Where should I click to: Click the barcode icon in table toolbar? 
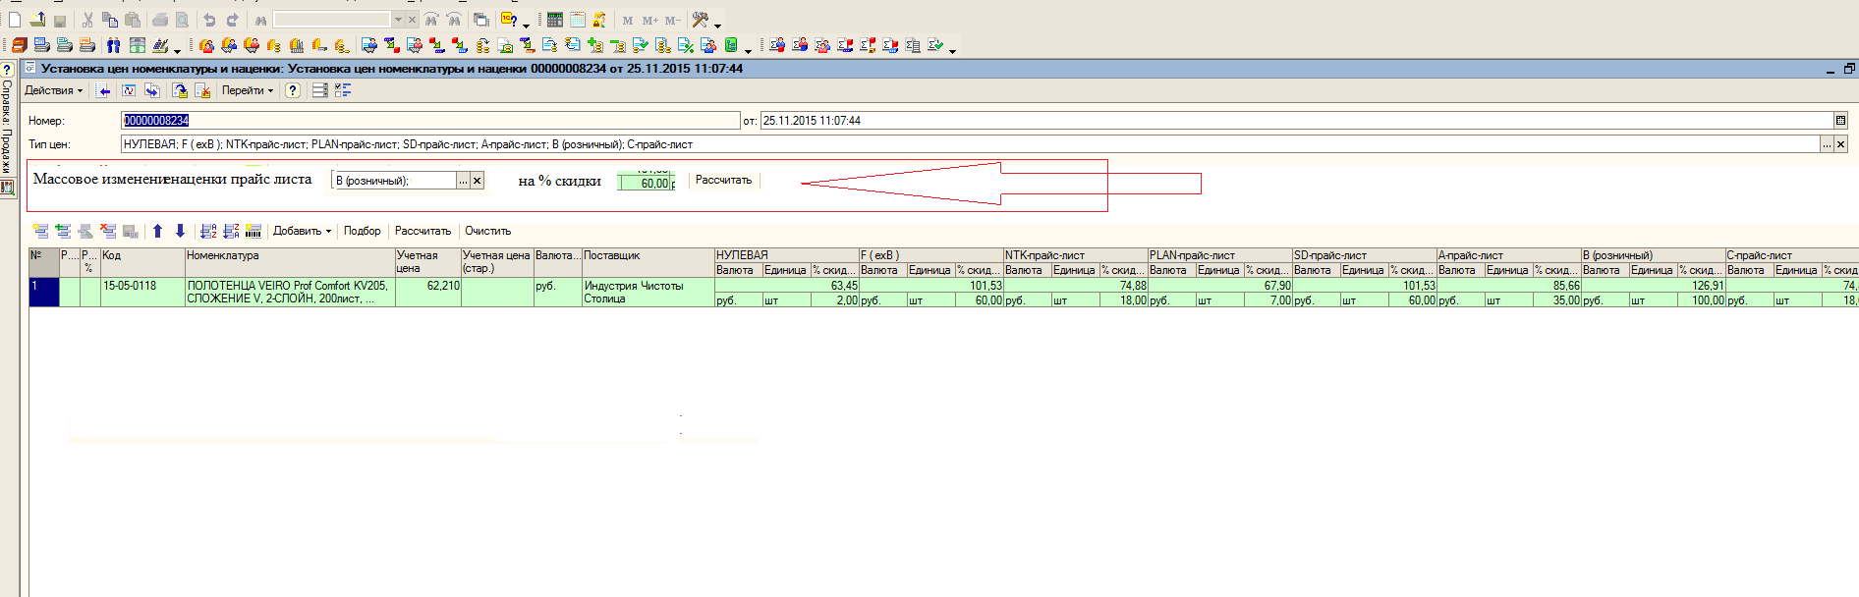253,231
